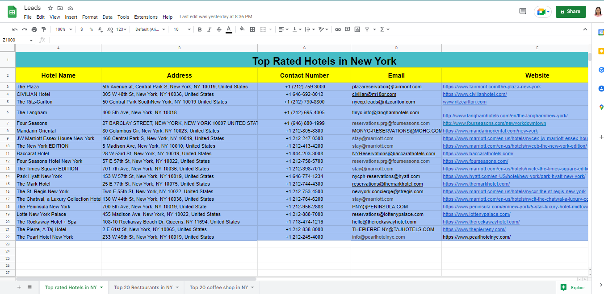The image size is (604, 294).
Task: Open the Functions sigma dropdown
Action: [x=384, y=29]
